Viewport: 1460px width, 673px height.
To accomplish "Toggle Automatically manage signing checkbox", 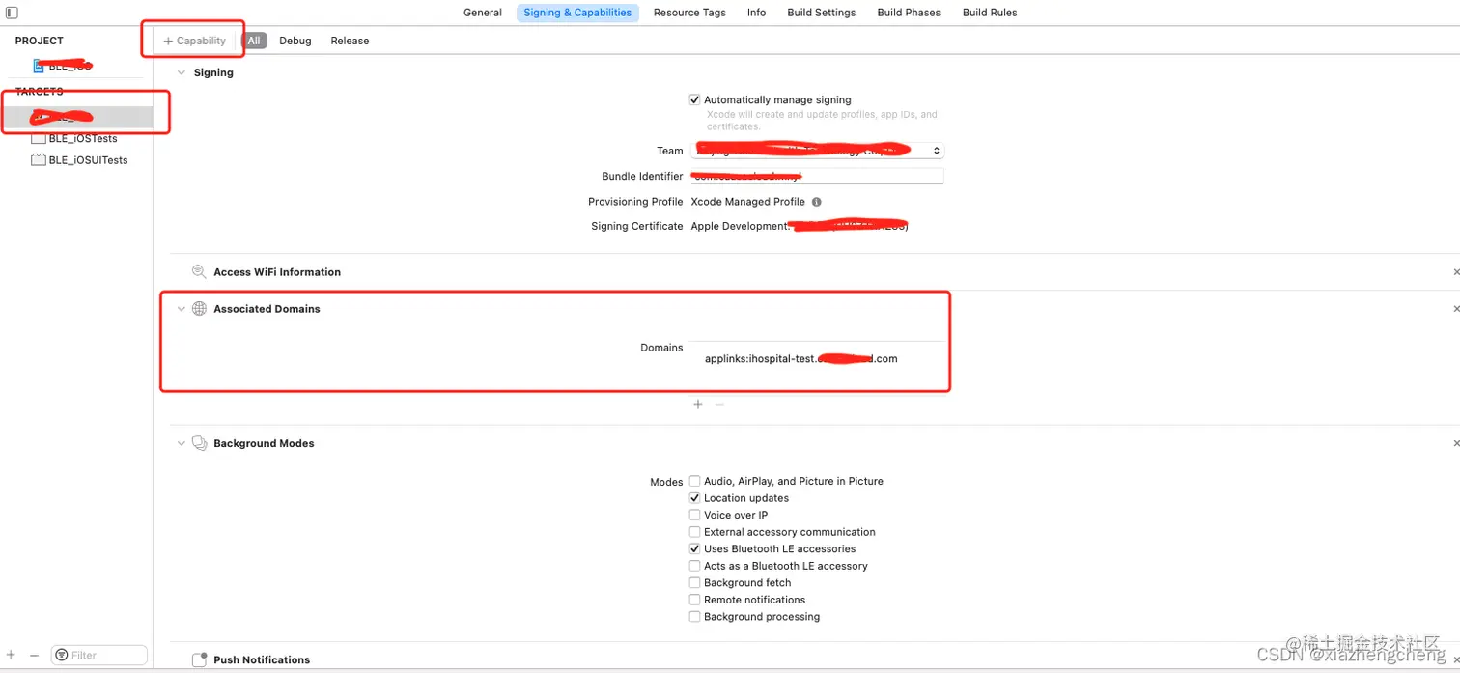I will point(694,99).
